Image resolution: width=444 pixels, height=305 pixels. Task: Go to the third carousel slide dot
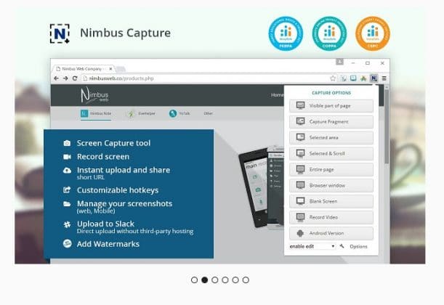tap(215, 280)
